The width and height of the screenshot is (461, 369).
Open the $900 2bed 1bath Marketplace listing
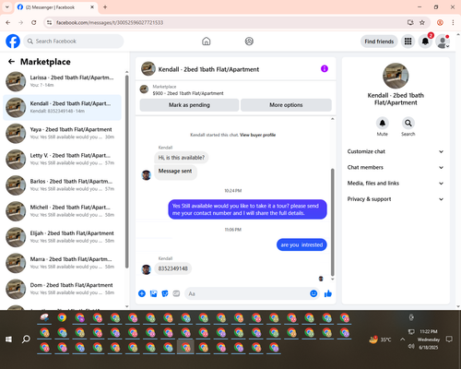pos(188,93)
